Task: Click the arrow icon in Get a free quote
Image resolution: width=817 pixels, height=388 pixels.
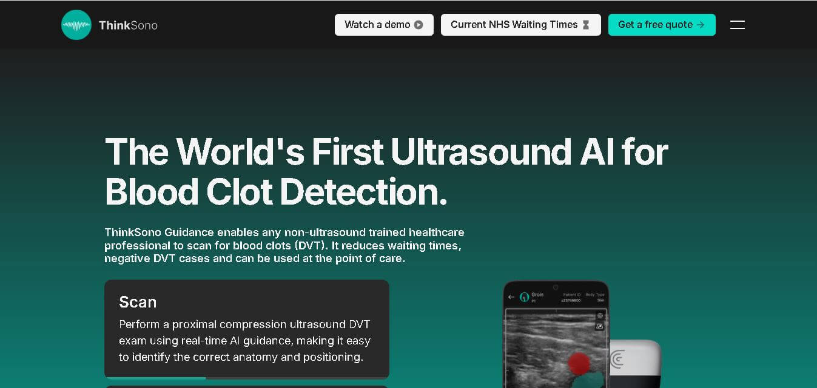Action: click(701, 25)
